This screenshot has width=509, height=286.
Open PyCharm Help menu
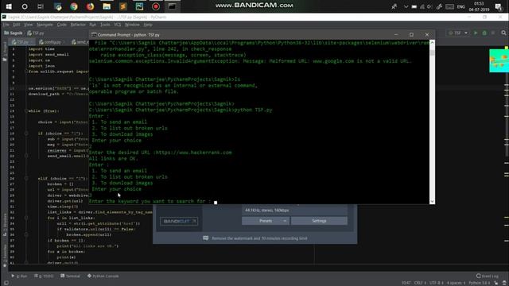[148, 25]
